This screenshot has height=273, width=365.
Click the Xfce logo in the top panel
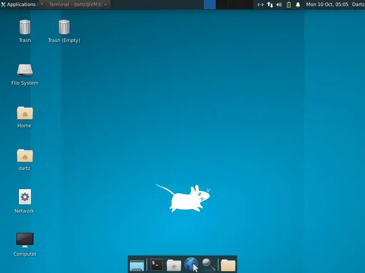click(3, 4)
